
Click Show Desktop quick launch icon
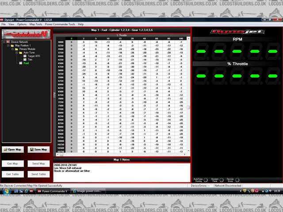coord(16,191)
